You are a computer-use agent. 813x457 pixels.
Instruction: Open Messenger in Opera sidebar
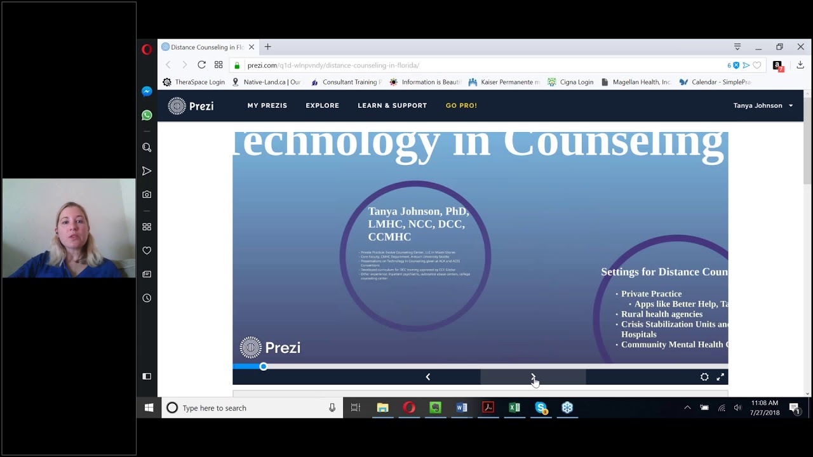[147, 91]
